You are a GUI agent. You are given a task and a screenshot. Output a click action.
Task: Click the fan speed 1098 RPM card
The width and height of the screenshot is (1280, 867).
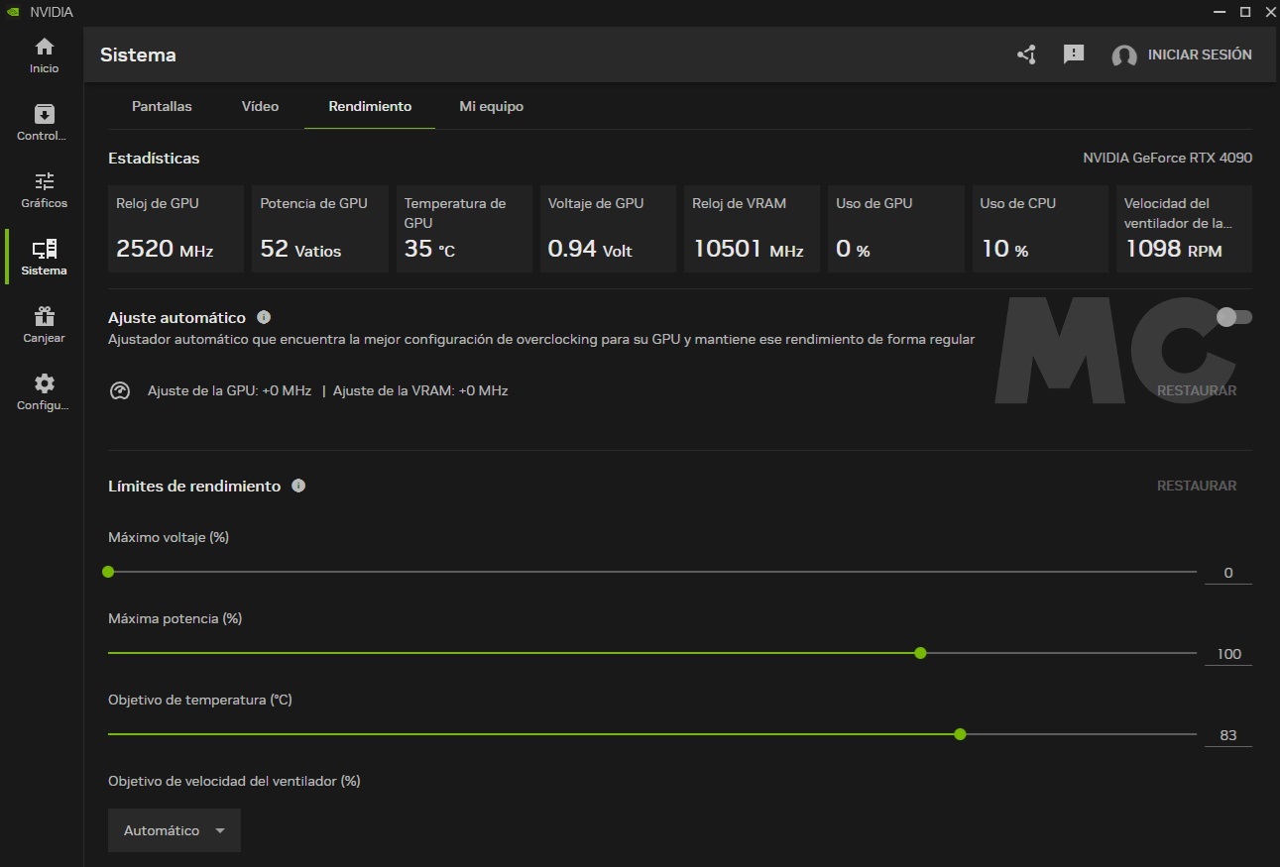click(1185, 229)
